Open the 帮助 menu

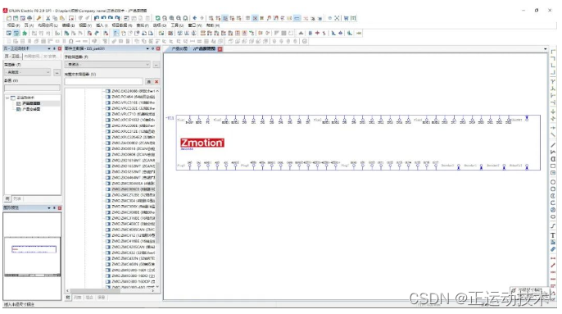[x=213, y=25]
